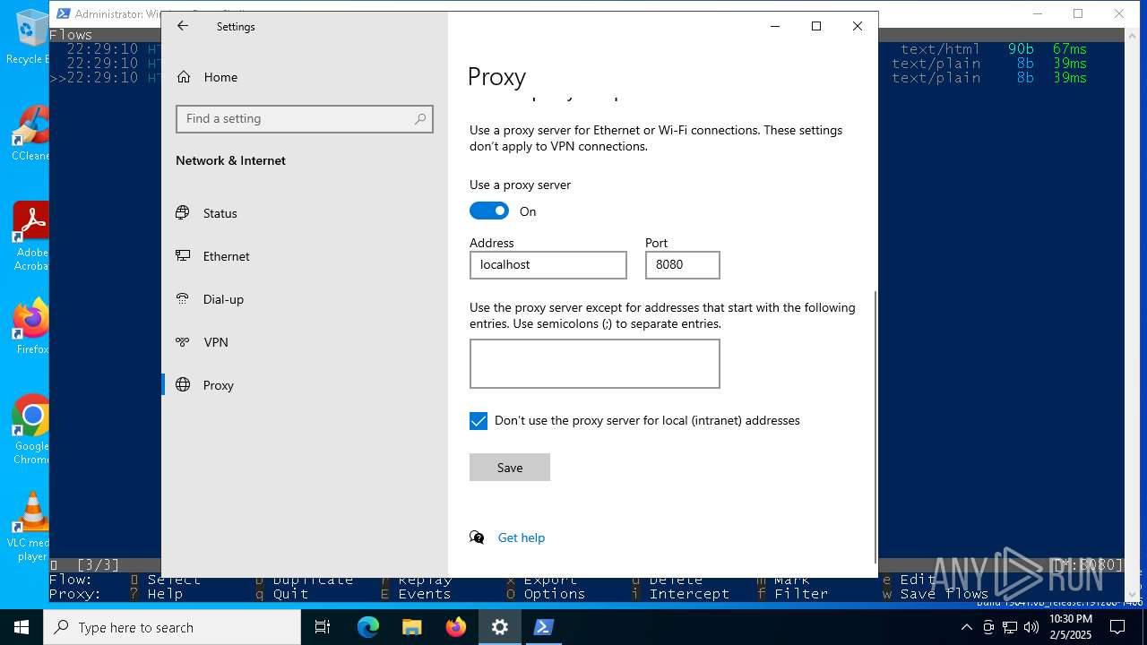Switch to PowerShell from the taskbar
The image size is (1147, 645).
pyautogui.click(x=543, y=627)
